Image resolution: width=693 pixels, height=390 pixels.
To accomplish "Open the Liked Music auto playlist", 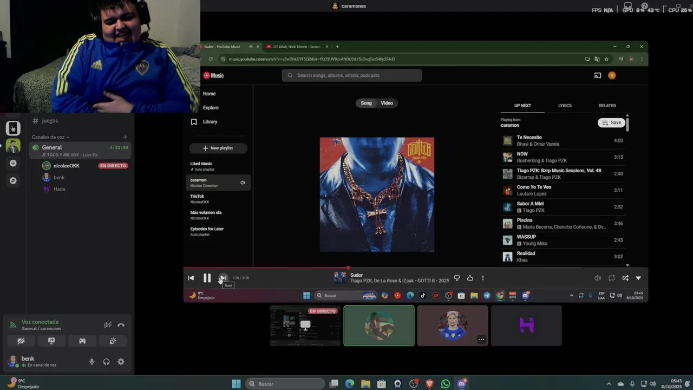I will 218,166.
